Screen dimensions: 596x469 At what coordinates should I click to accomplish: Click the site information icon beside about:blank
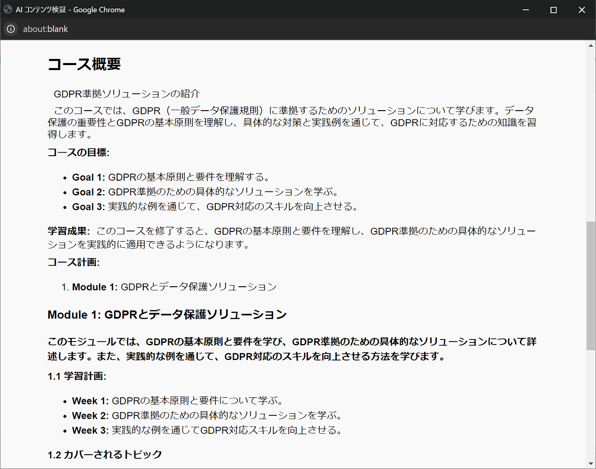(11, 29)
